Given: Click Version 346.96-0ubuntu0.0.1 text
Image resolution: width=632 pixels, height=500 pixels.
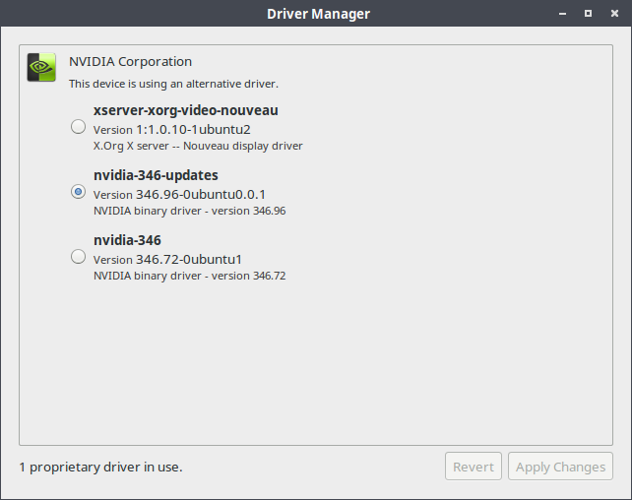Looking at the screenshot, I should coord(179,195).
